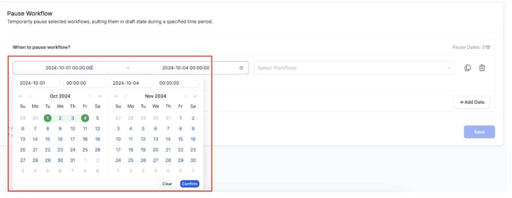Click the start date field 2024-10-01
The width and height of the screenshot is (512, 198).
pyautogui.click(x=38, y=83)
